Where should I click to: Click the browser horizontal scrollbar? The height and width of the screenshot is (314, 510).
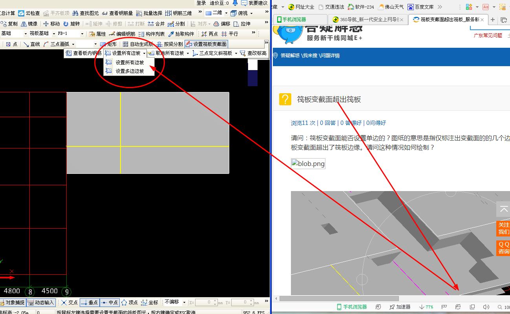click(x=339, y=298)
